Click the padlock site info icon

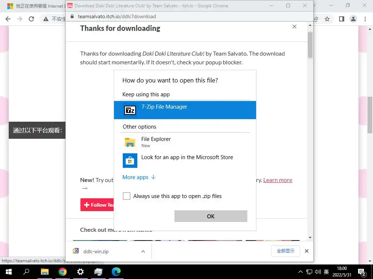72,16
